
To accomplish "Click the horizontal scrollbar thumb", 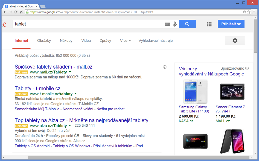I will [x=139, y=157].
